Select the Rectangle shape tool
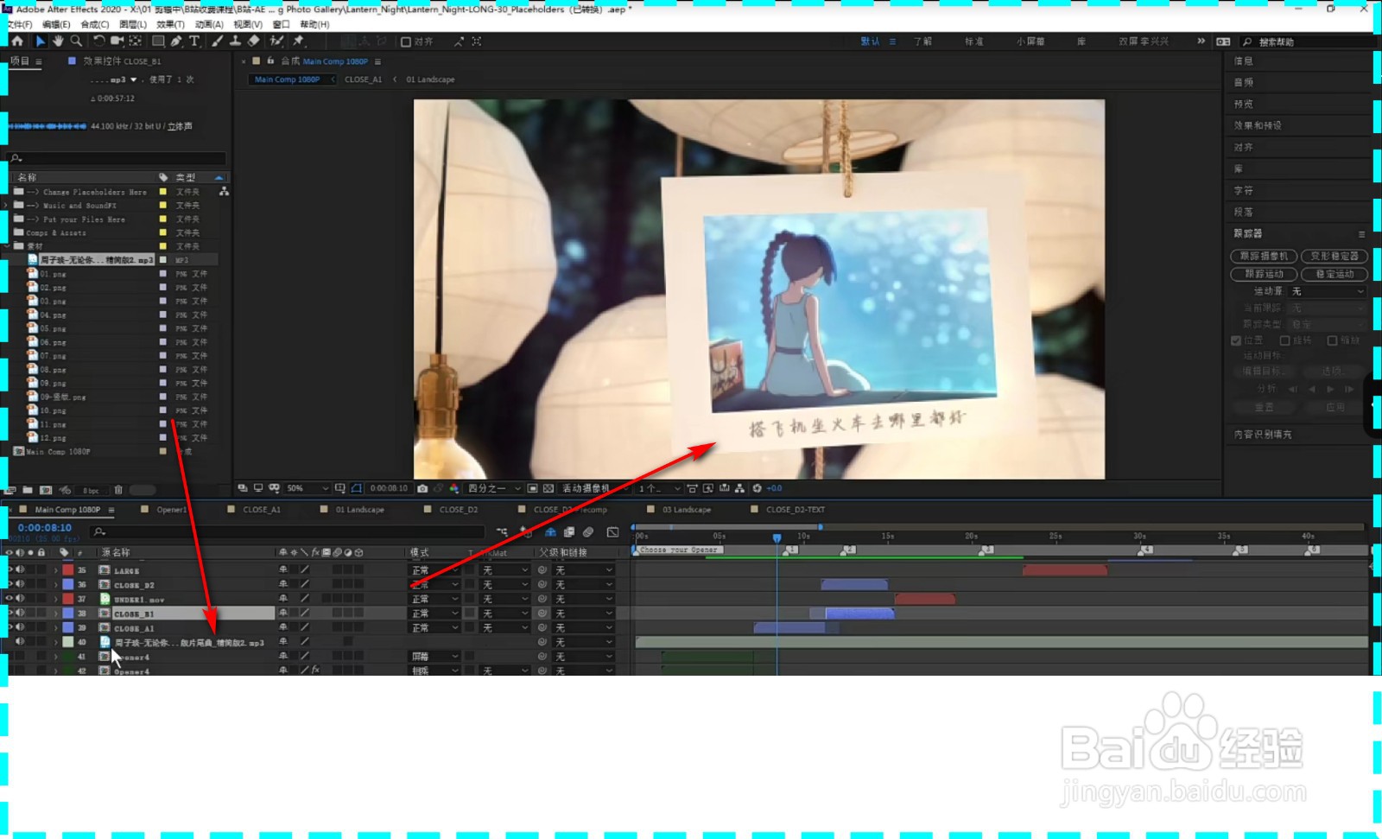This screenshot has width=1382, height=839. 158,41
